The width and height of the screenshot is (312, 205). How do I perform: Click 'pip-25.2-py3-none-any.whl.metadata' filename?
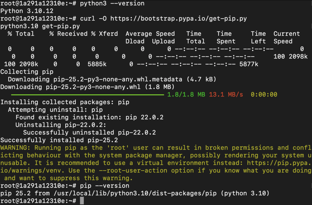[118, 79]
